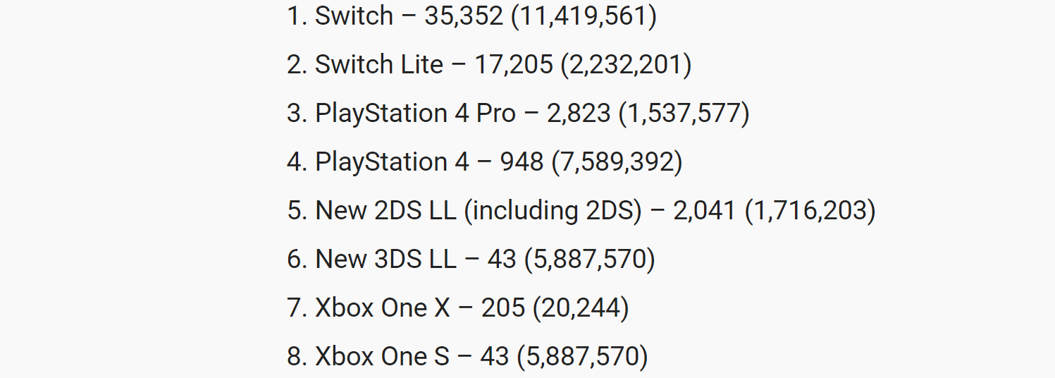Click the 'Xbox One X' console name
1055x378 pixels.
click(x=383, y=307)
